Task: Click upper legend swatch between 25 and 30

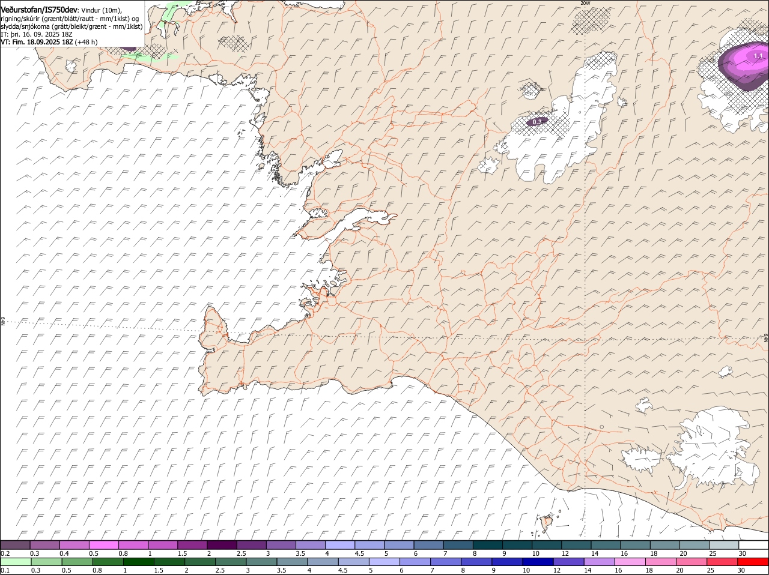Action: 725,545
